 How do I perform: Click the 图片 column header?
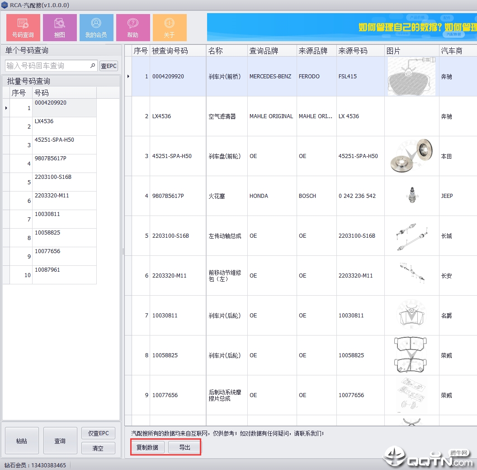pos(412,51)
